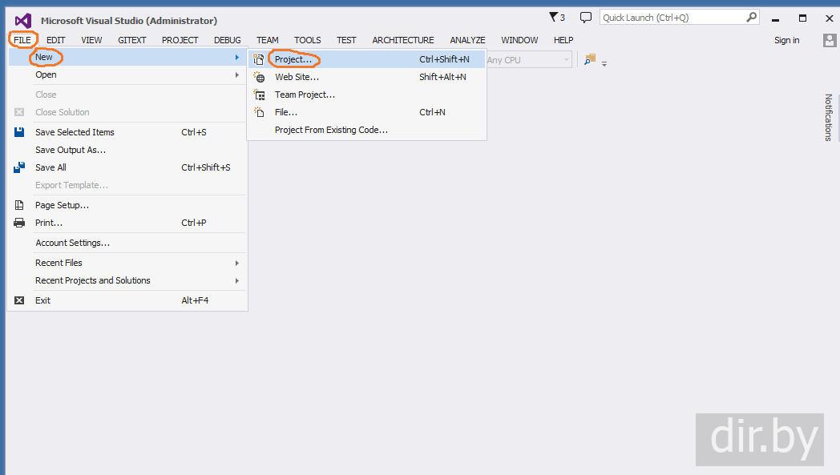Image resolution: width=840 pixels, height=475 pixels.
Task: Click the user account avatar icon
Action: pos(830,40)
